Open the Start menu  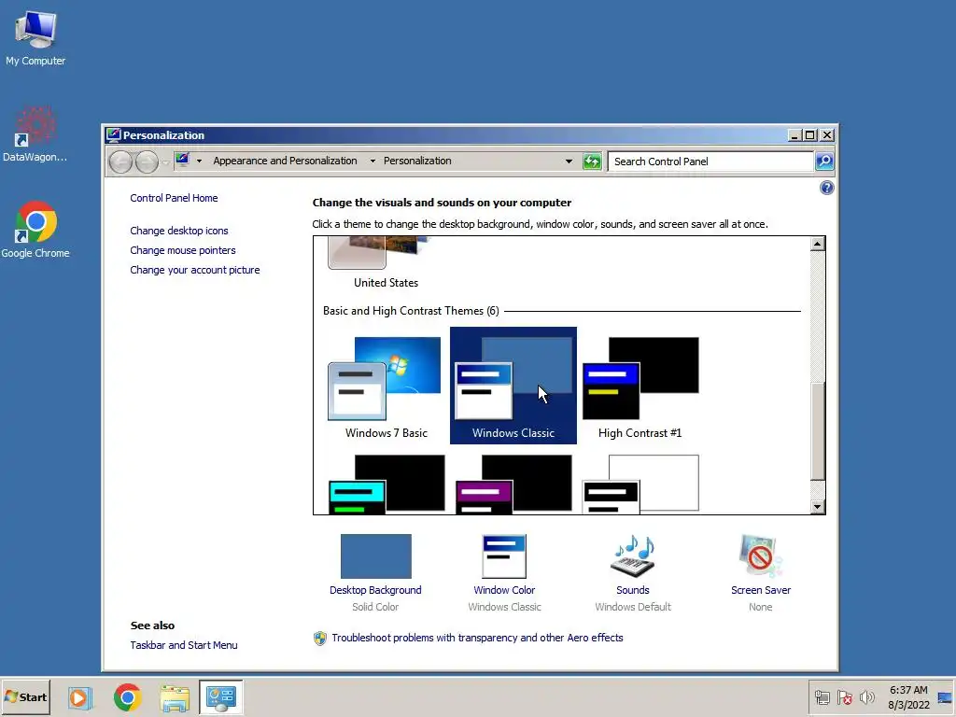(25, 697)
